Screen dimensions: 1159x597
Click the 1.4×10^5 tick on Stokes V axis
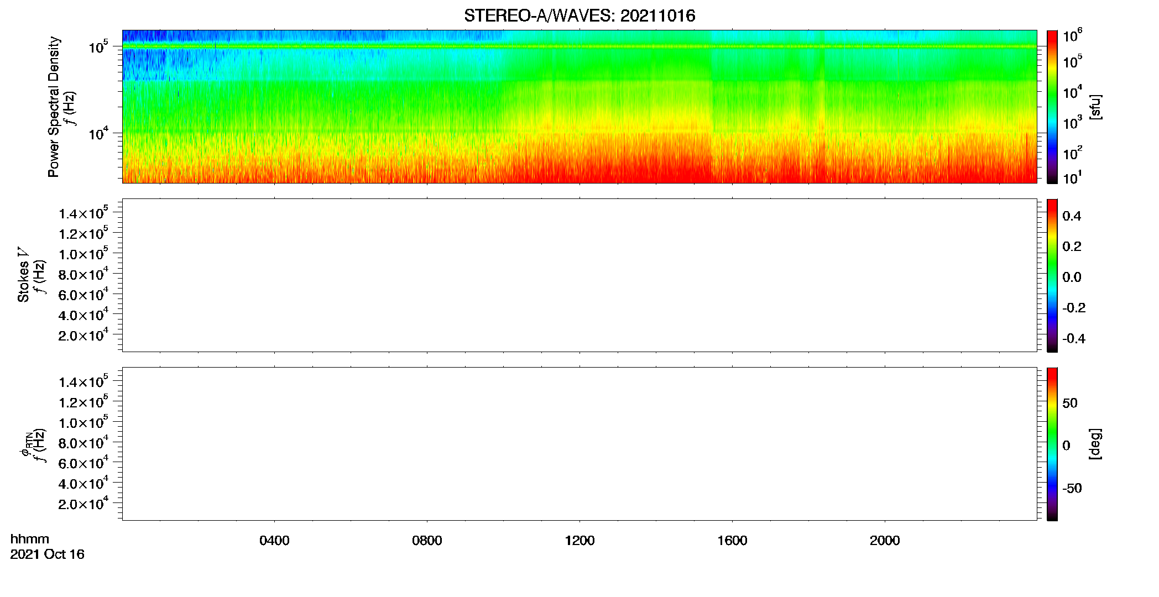[x=83, y=213]
